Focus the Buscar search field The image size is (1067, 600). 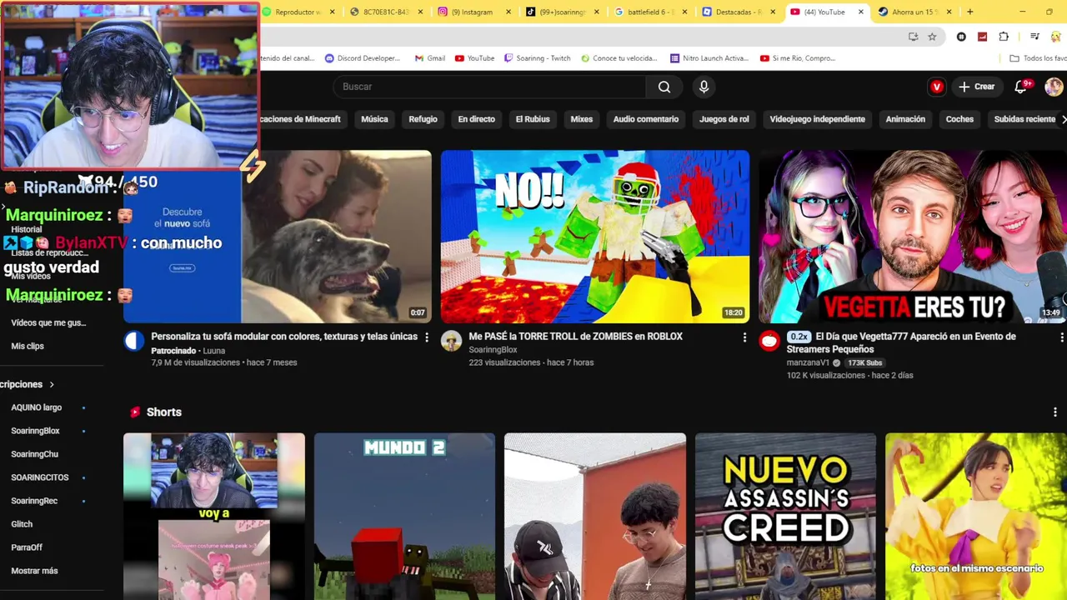pos(489,87)
